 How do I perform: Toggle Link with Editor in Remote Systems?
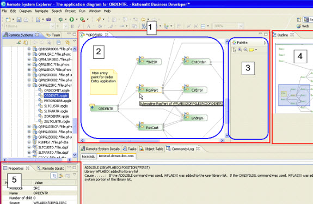point(67,43)
